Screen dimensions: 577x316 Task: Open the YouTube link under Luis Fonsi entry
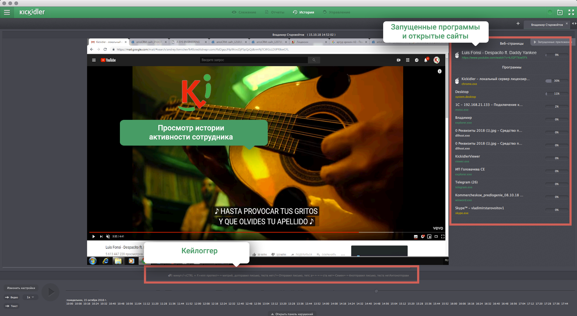(494, 57)
